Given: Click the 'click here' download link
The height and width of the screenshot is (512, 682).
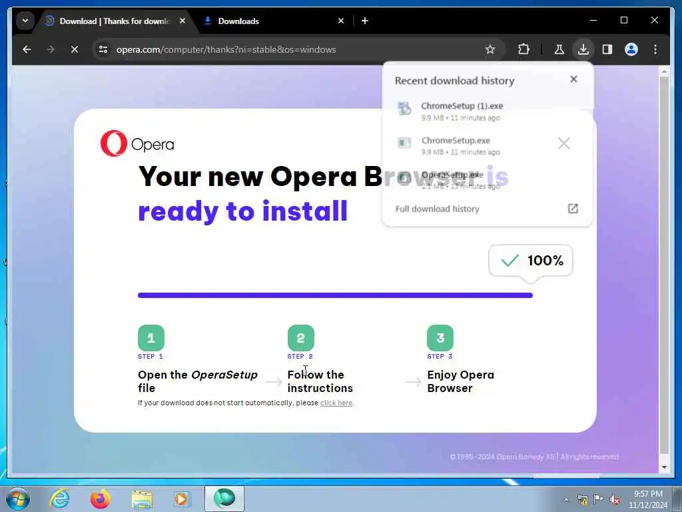Looking at the screenshot, I should tap(336, 403).
